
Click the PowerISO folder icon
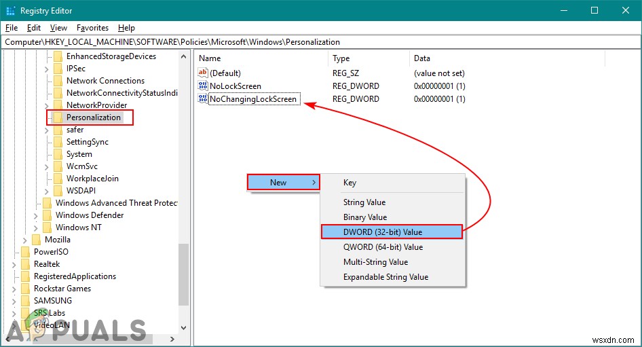click(25, 252)
